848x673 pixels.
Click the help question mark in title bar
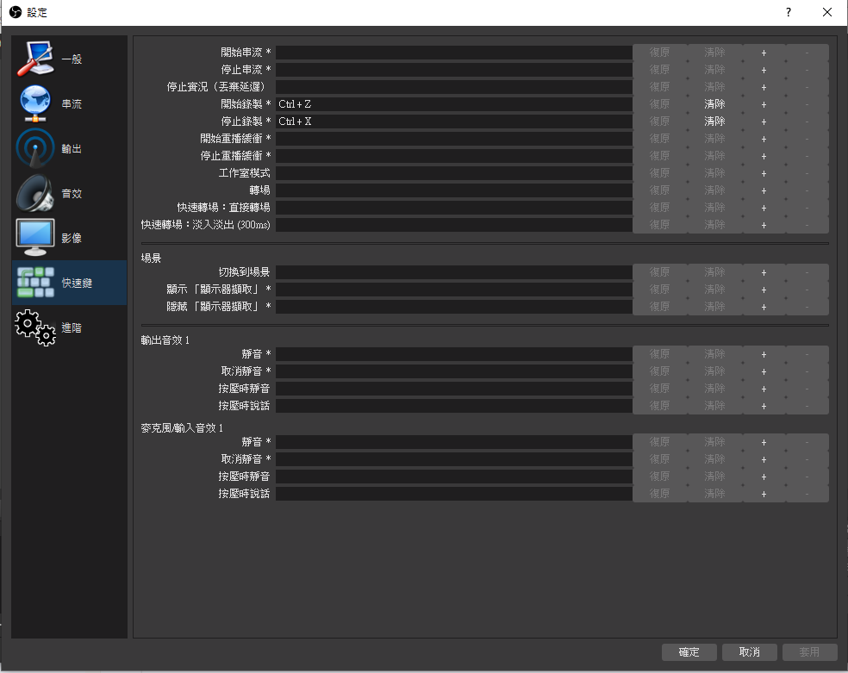point(789,12)
